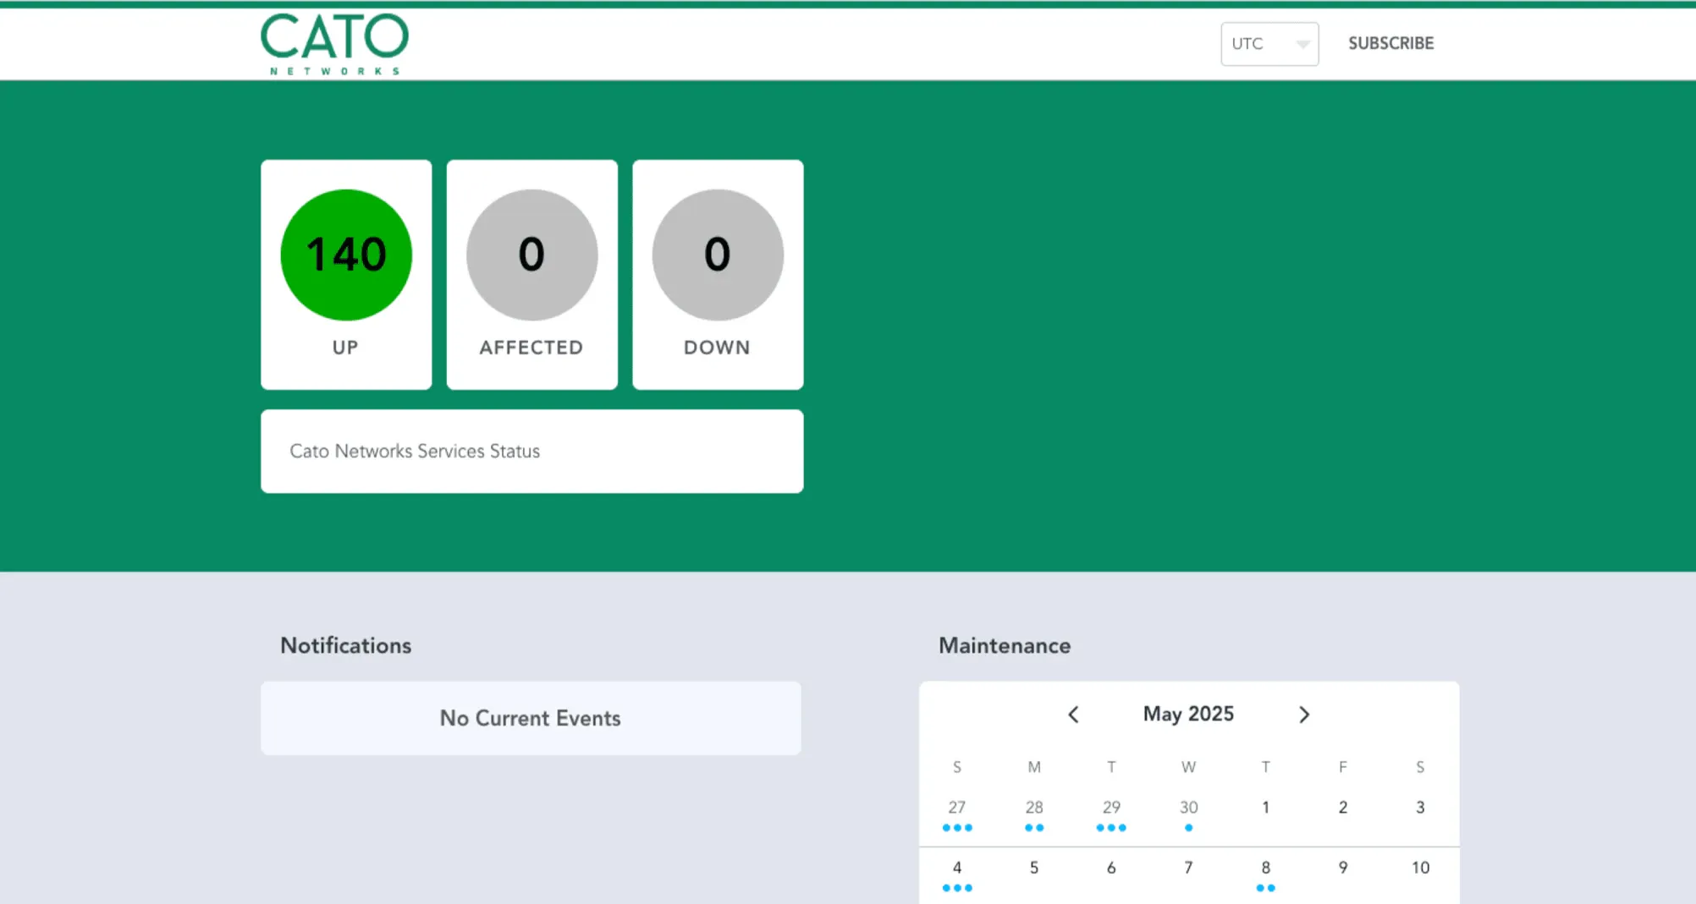Open the UTC timezone dropdown
Viewport: 1696px width, 904px height.
tap(1269, 44)
